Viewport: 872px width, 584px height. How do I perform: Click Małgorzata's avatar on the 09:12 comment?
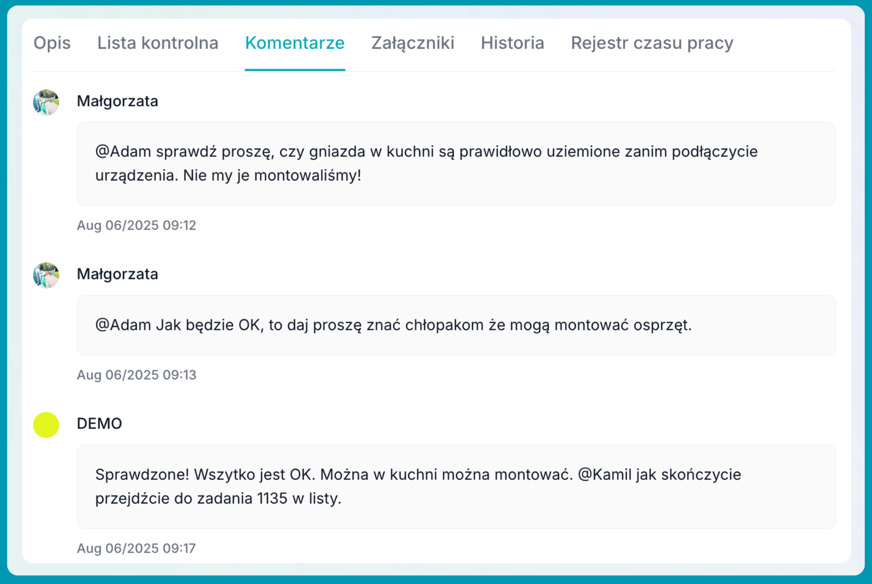46,102
